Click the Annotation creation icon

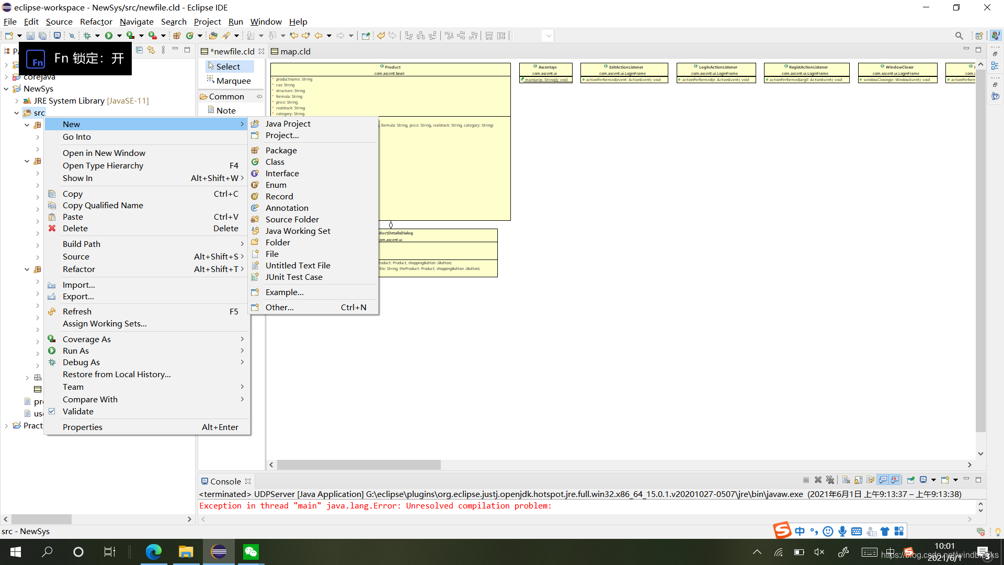pyautogui.click(x=256, y=207)
